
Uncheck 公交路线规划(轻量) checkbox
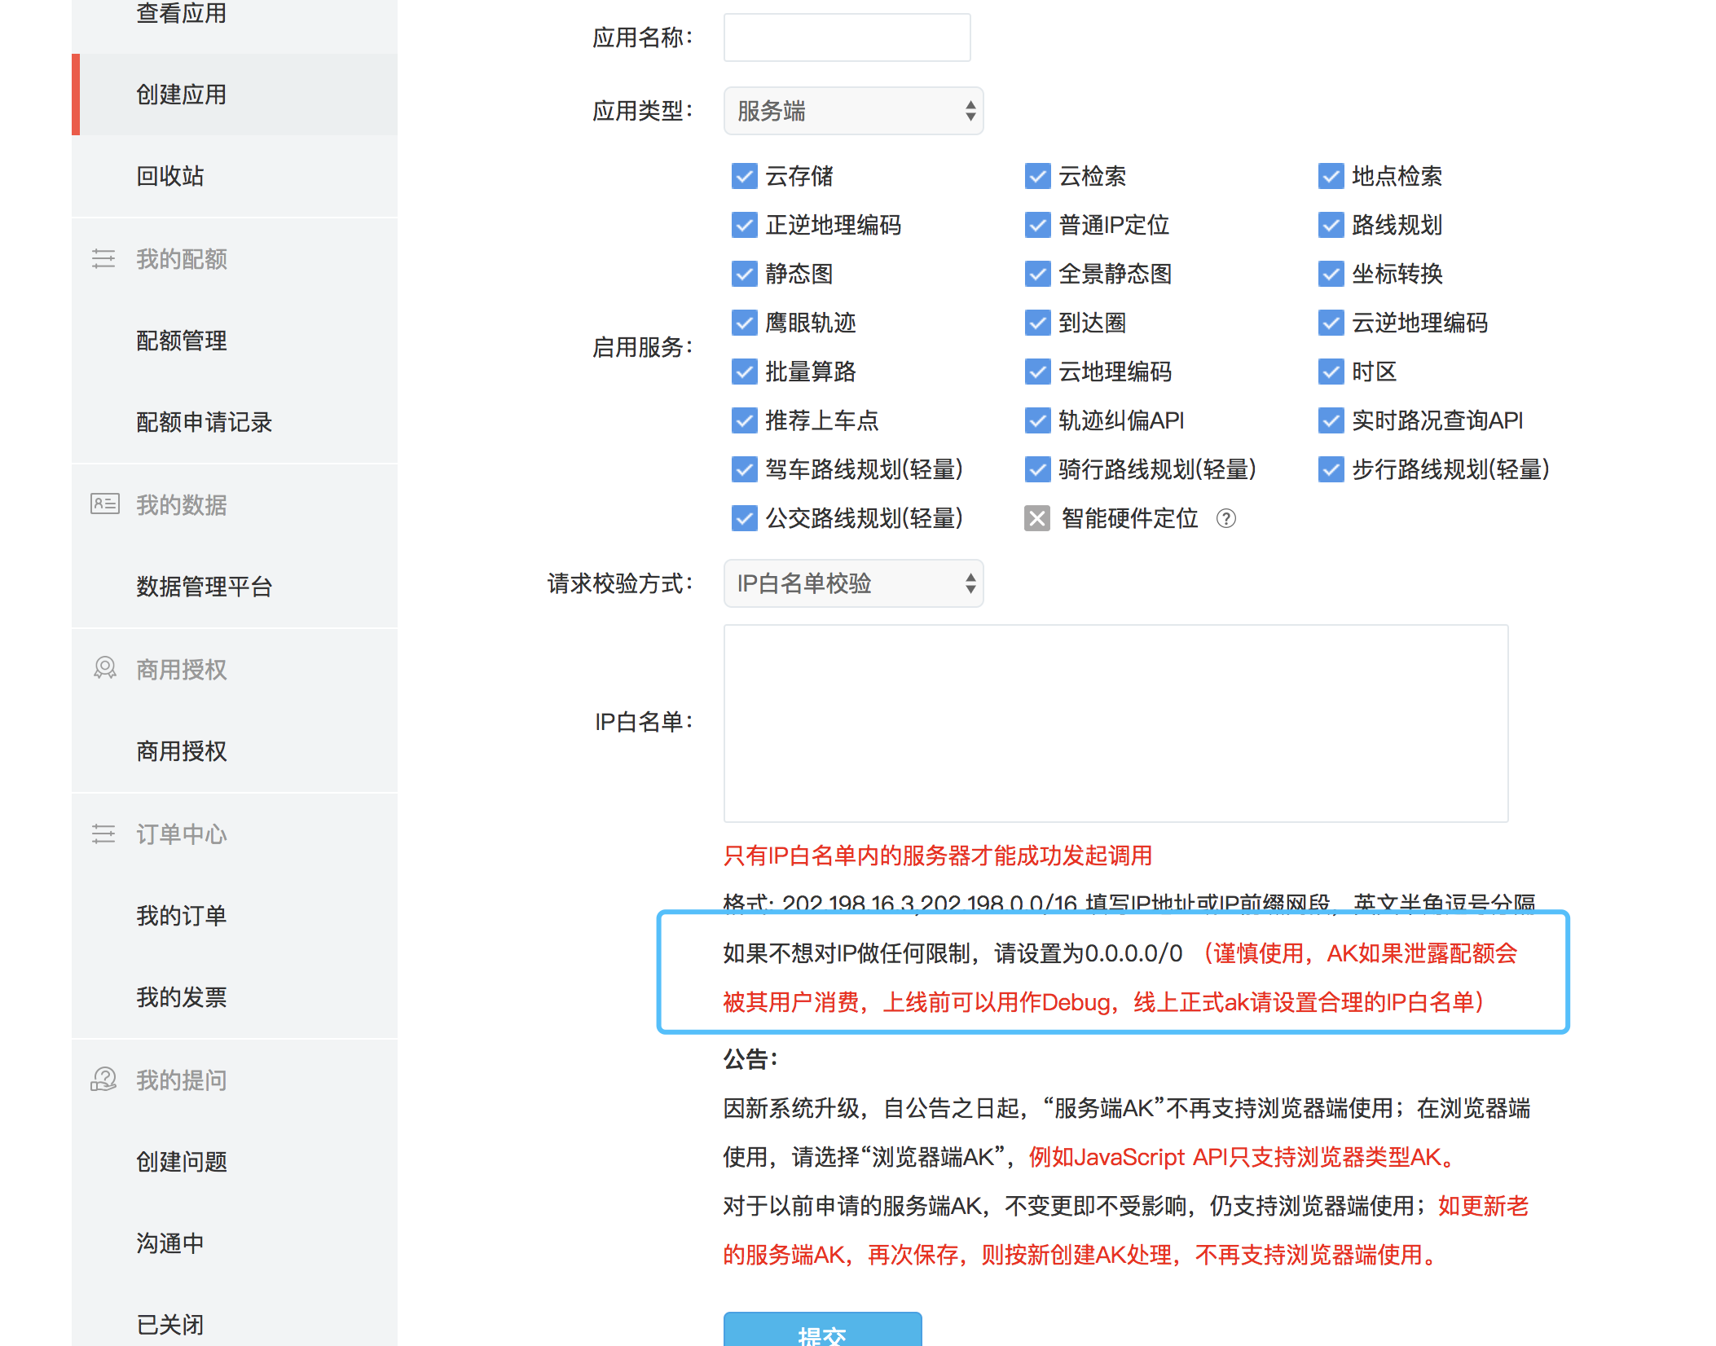[x=744, y=518]
